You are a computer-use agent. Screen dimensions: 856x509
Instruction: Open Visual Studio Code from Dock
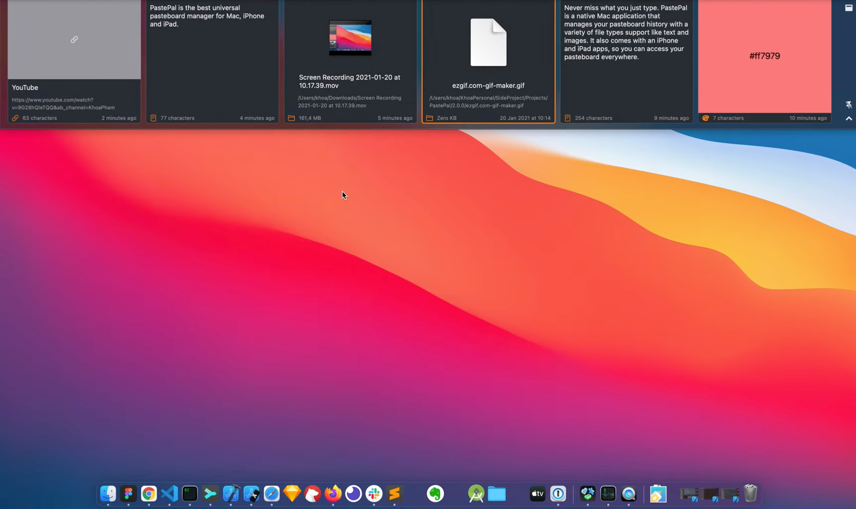point(169,494)
